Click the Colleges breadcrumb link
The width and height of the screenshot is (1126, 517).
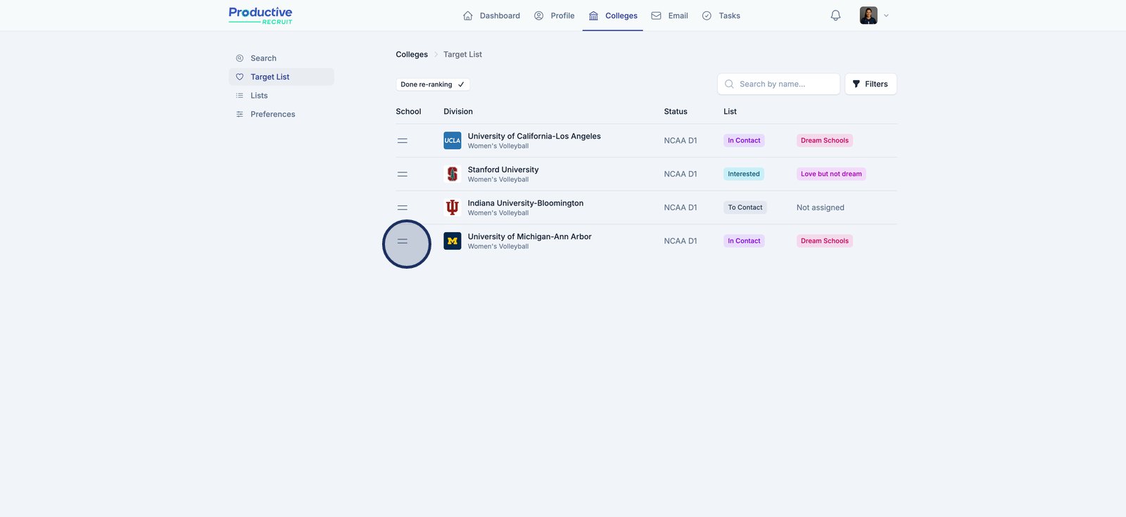[412, 54]
